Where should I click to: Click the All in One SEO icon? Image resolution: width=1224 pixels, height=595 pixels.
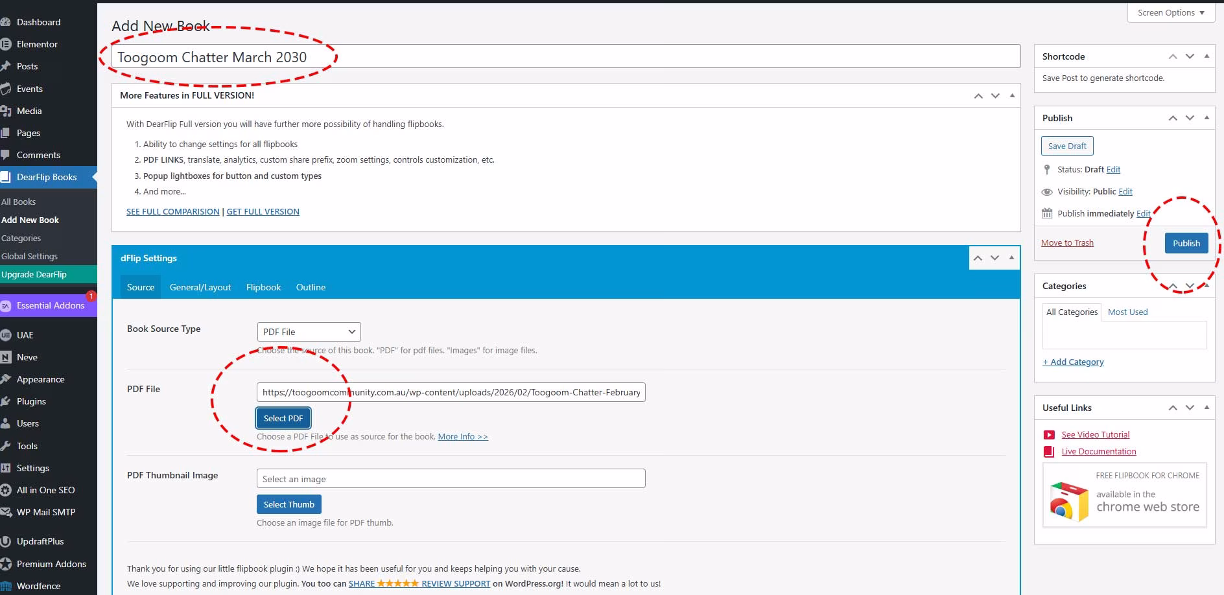click(x=6, y=490)
